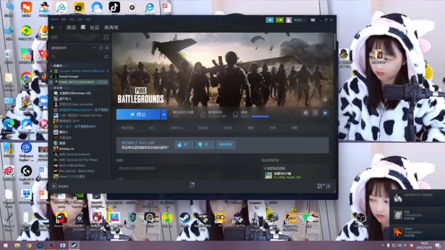The height and width of the screenshot is (250, 445).
Task: Open PUBG game settings gear icon
Action: click(x=305, y=113)
